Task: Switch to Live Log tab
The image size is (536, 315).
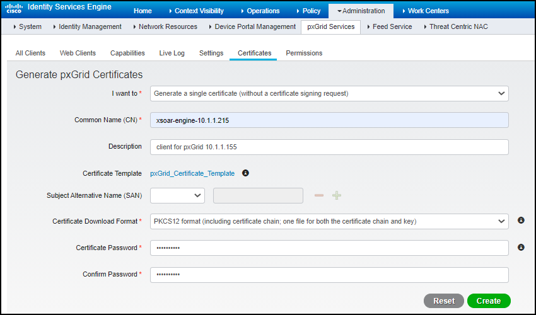Action: coord(172,53)
